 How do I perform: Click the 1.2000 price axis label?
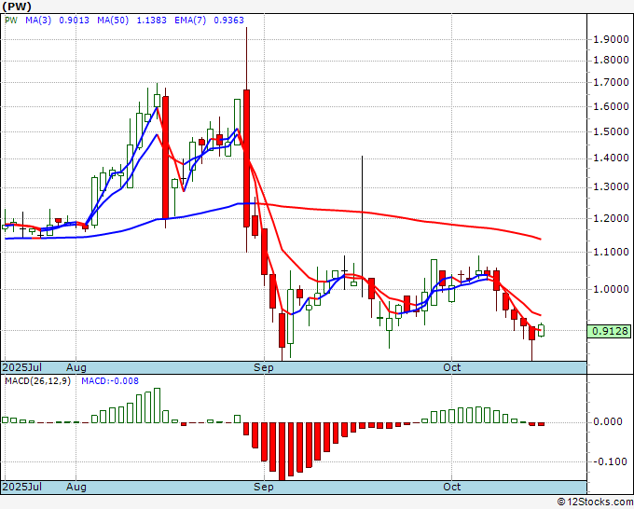611,218
